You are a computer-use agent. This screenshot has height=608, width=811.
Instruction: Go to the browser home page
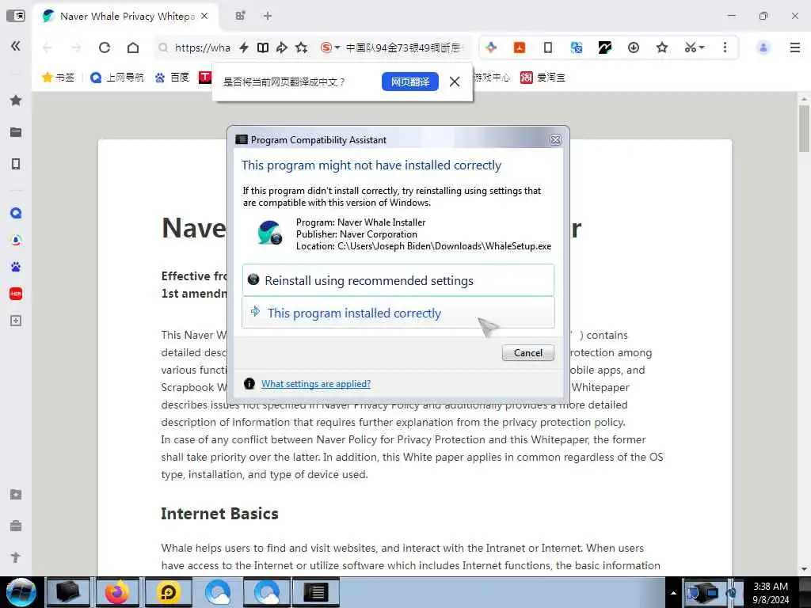coord(133,47)
